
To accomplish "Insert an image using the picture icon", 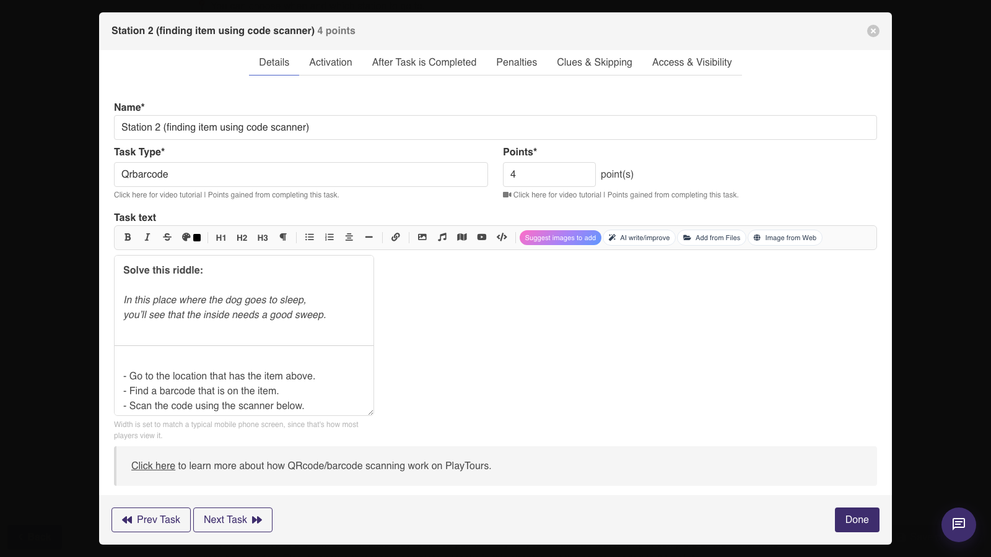I will pyautogui.click(x=422, y=237).
